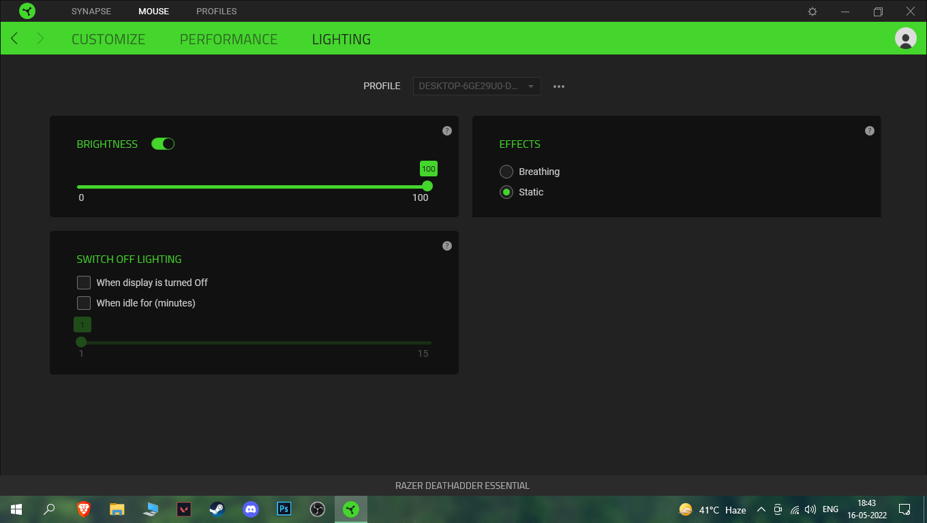Open Discord from the taskbar

coord(251,509)
